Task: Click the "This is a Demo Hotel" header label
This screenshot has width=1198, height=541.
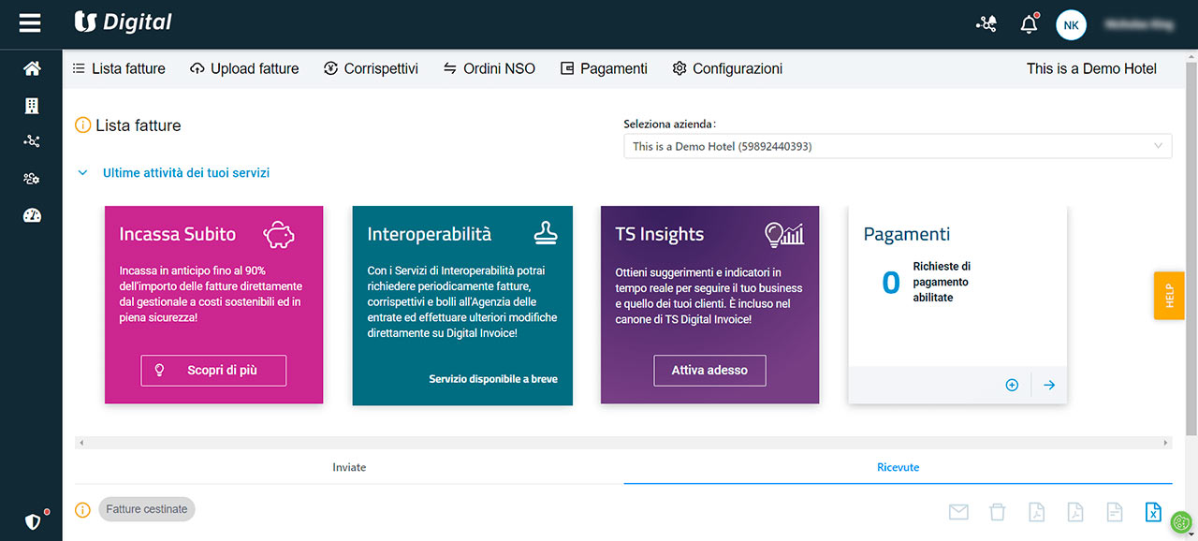Action: click(x=1091, y=68)
